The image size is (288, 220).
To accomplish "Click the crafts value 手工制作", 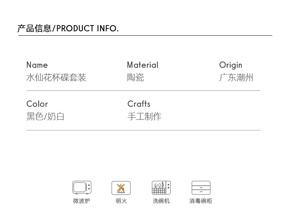I will click(144, 117).
